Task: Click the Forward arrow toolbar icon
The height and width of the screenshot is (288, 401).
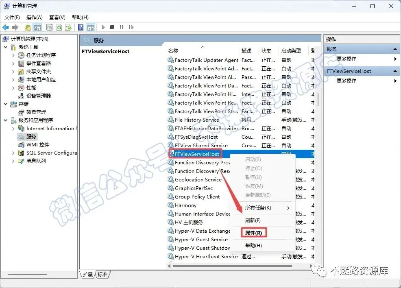Action: click(15, 27)
